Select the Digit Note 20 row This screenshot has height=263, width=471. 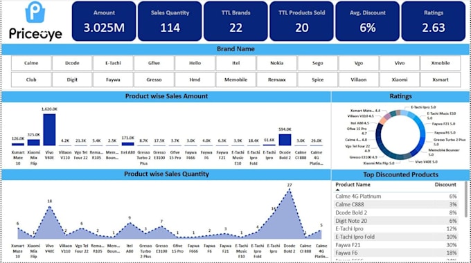(396, 221)
